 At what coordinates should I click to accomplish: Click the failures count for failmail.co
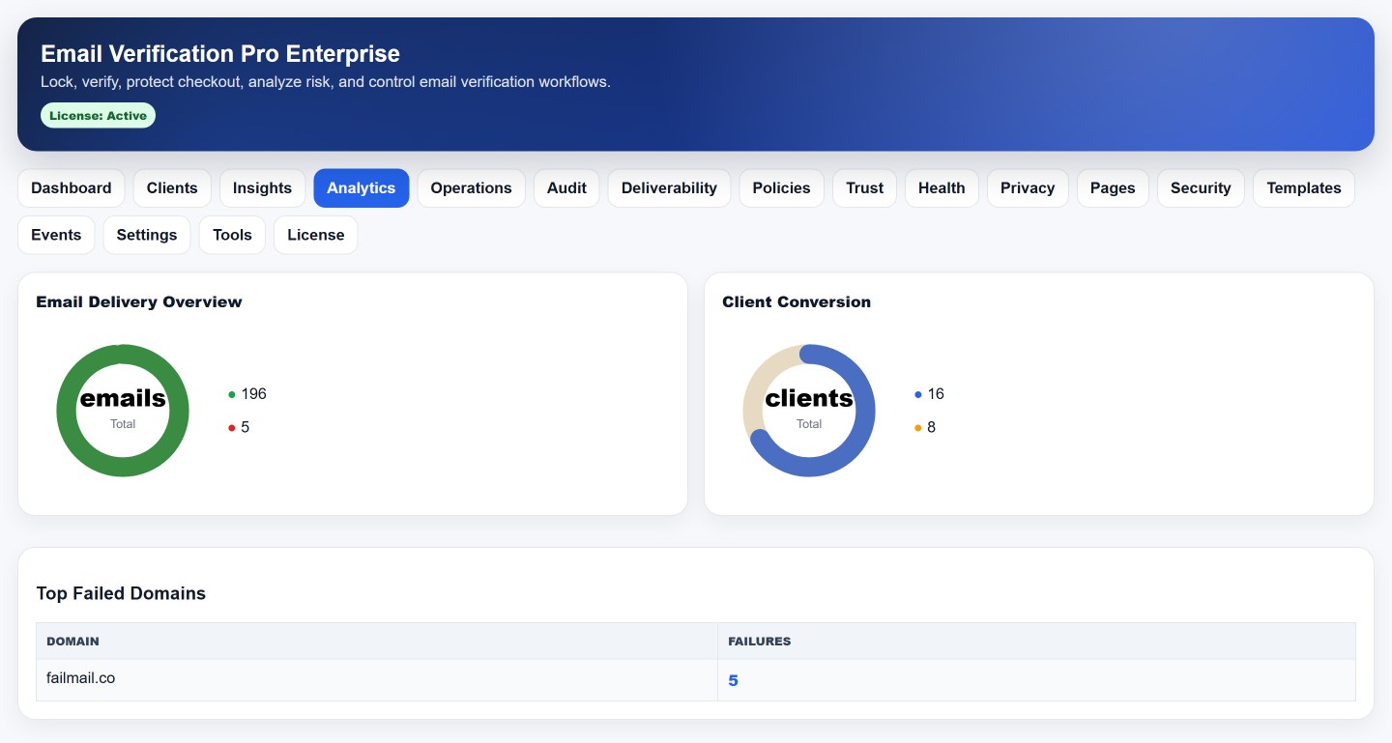[733, 681]
